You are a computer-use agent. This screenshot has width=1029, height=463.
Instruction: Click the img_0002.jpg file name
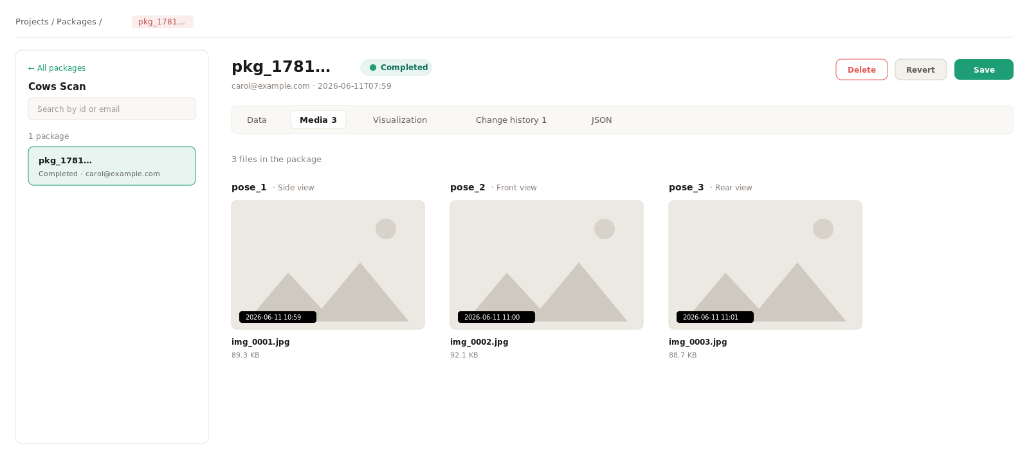(479, 342)
